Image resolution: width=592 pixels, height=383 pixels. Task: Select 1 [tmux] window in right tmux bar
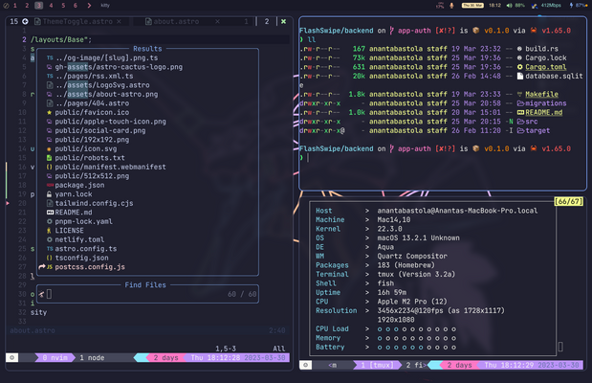coord(377,365)
